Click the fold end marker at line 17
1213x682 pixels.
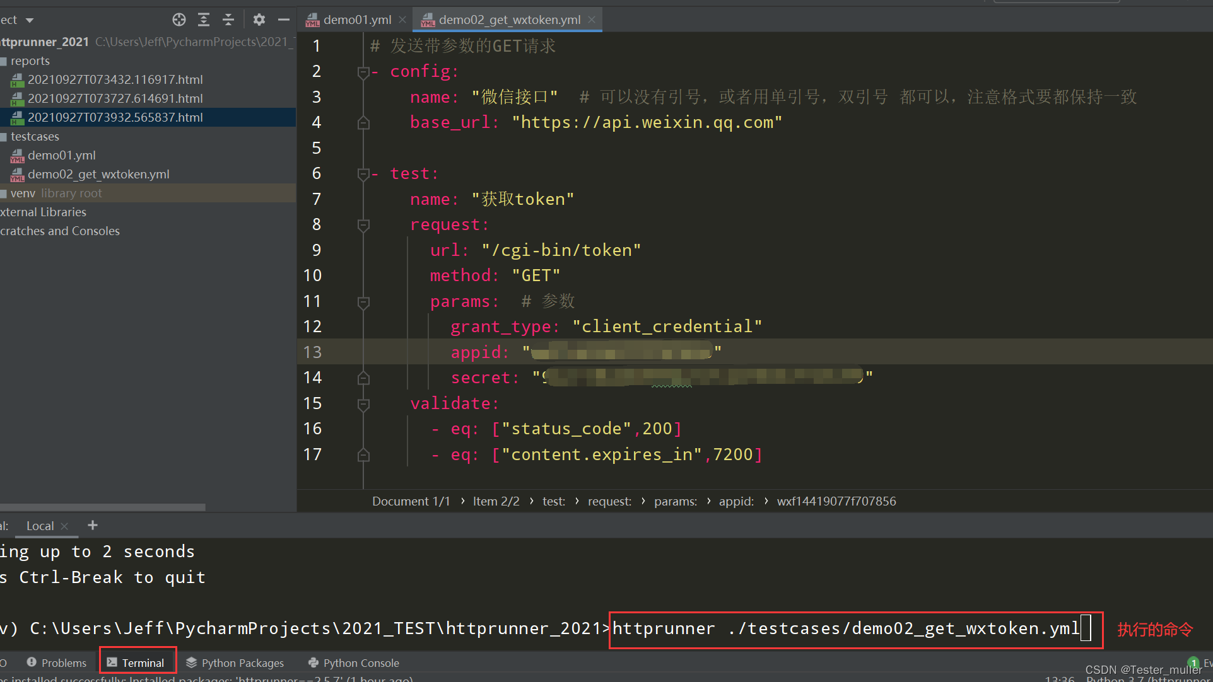click(x=363, y=455)
